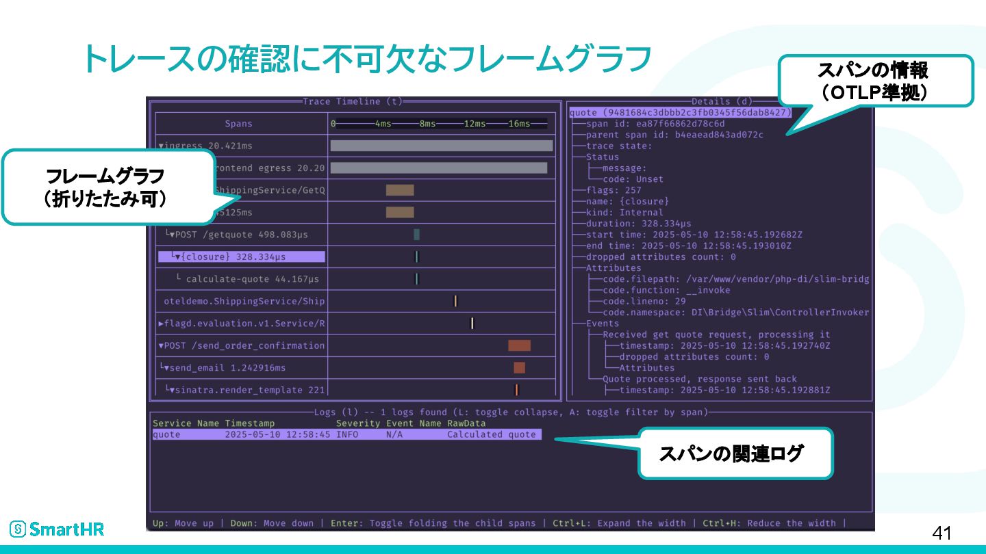Click the sinatra.render_template timeline bar
This screenshot has height=554, width=986.
(x=517, y=390)
